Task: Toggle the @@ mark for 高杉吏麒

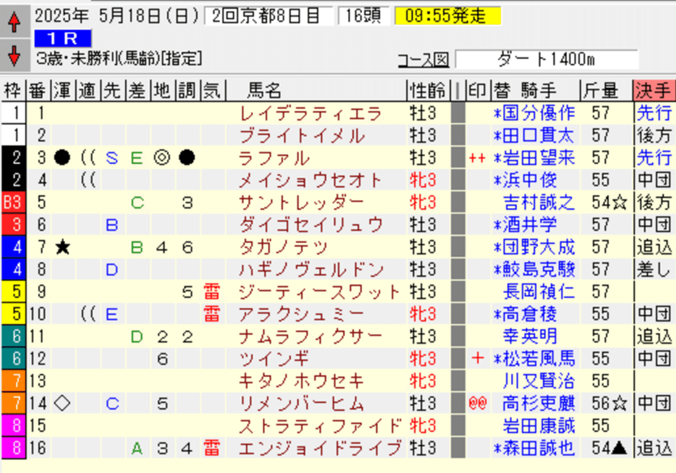Action: click(477, 403)
